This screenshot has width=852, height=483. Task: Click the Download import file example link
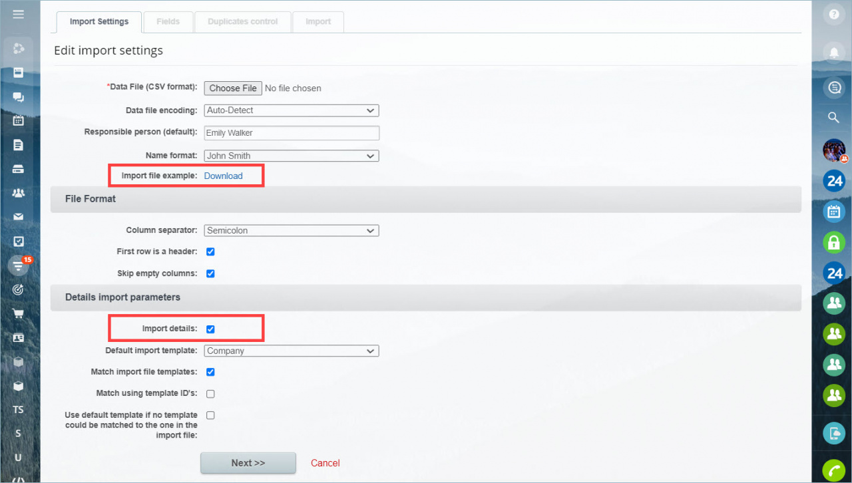(224, 176)
